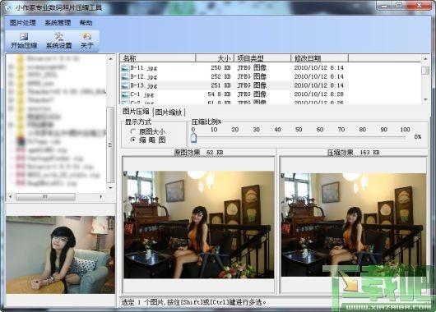Click the file list scroll-up arrow

pyautogui.click(x=425, y=58)
